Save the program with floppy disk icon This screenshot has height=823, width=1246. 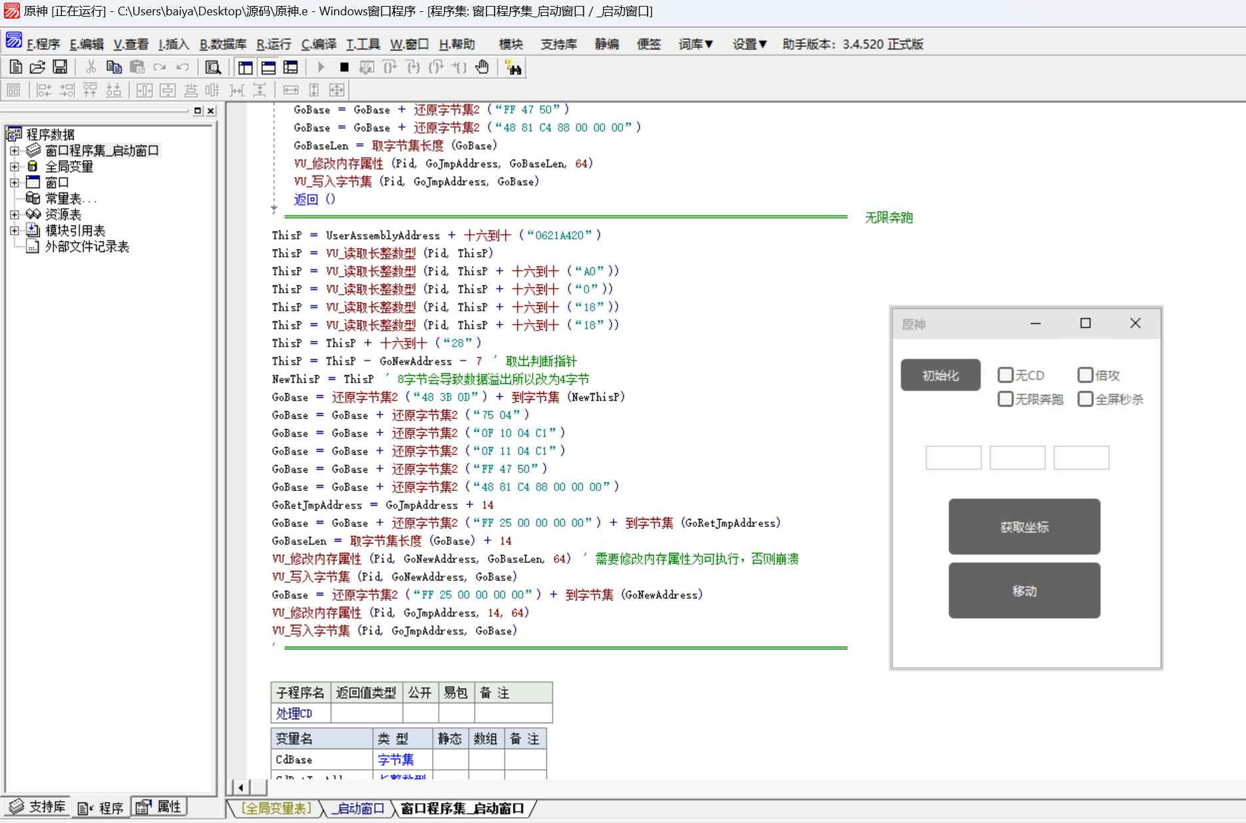click(60, 67)
